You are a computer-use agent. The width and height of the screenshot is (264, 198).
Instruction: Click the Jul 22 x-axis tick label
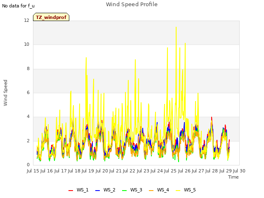click(x=129, y=171)
